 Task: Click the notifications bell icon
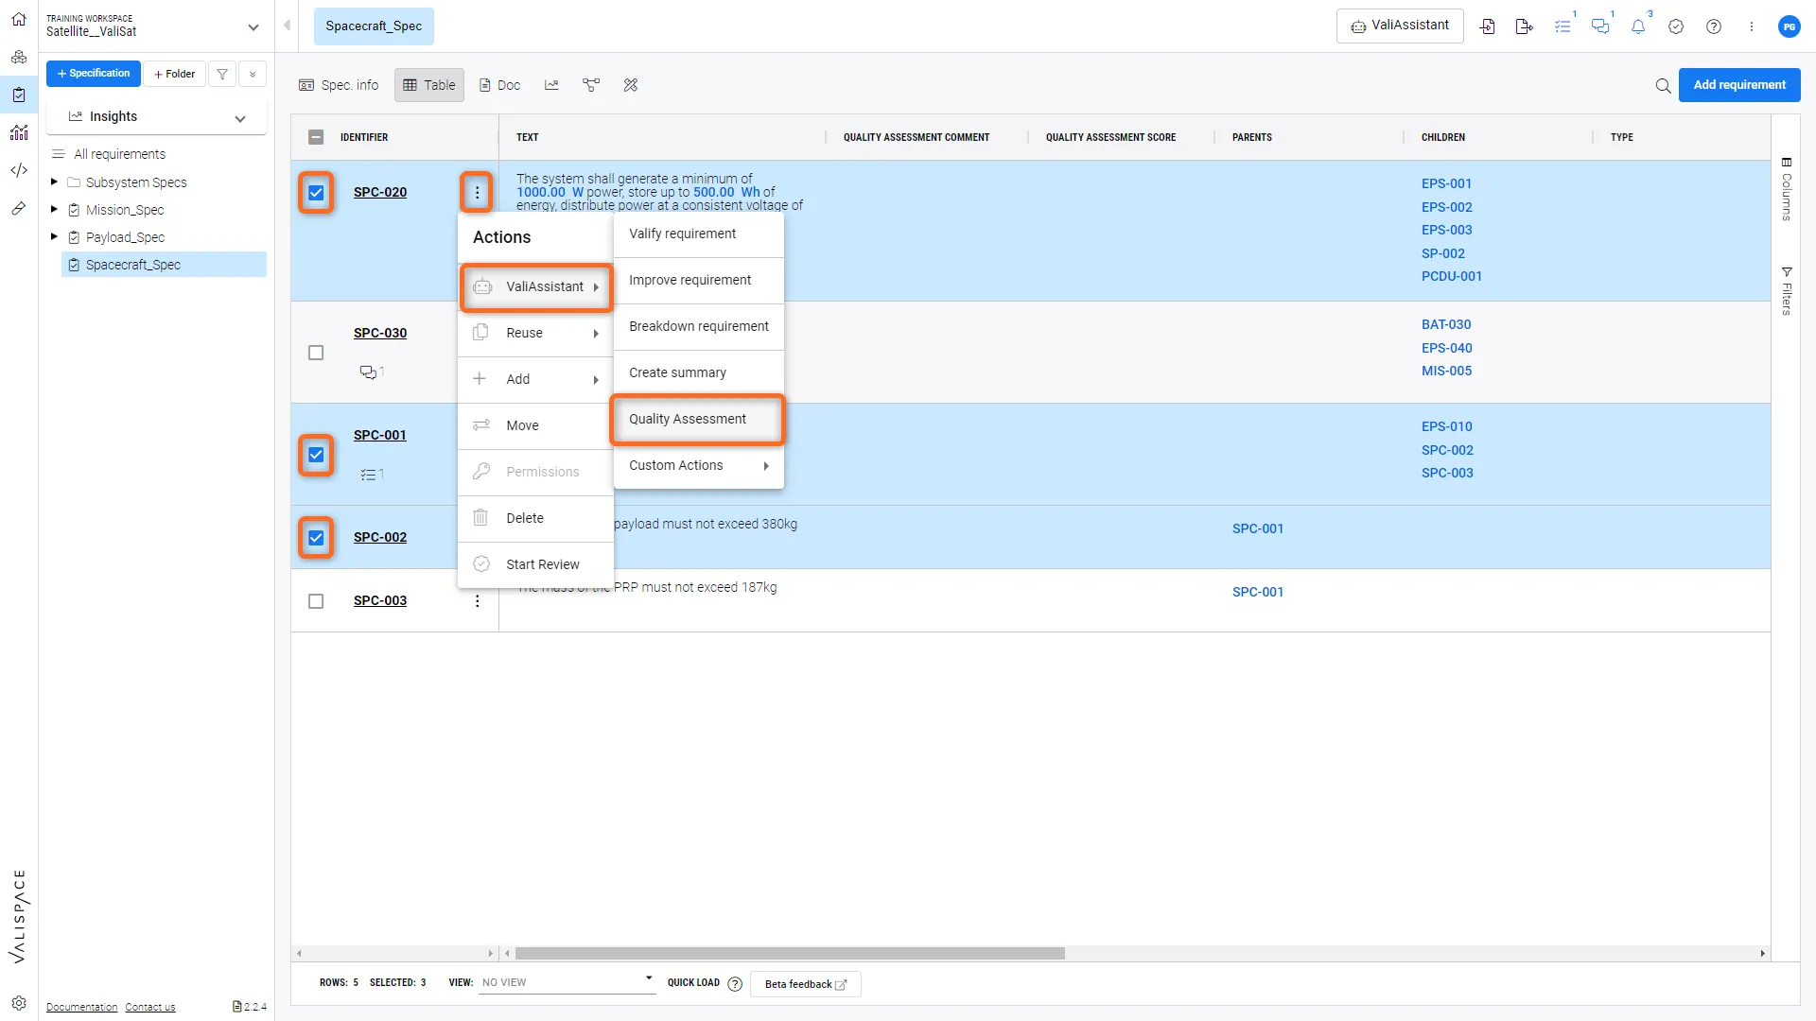(1637, 26)
